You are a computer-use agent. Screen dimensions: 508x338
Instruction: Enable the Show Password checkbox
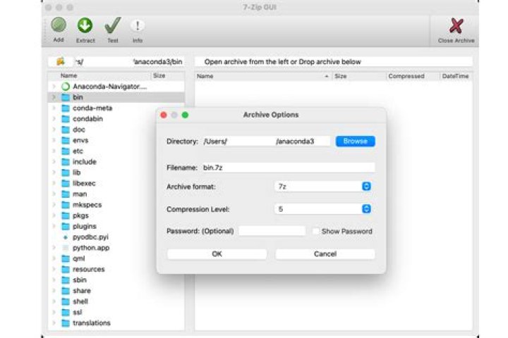[316, 231]
